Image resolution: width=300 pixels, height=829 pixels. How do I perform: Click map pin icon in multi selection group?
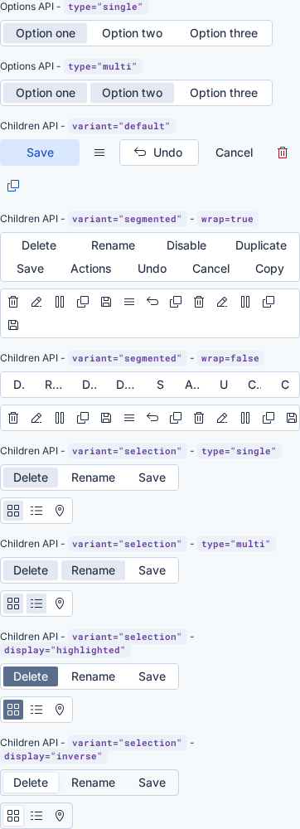(x=60, y=604)
